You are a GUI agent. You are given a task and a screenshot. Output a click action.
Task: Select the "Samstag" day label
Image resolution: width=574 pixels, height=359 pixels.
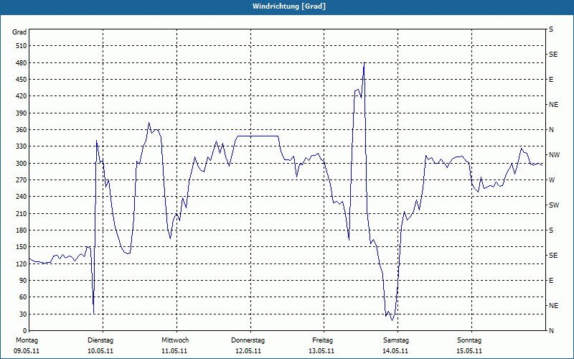point(396,340)
